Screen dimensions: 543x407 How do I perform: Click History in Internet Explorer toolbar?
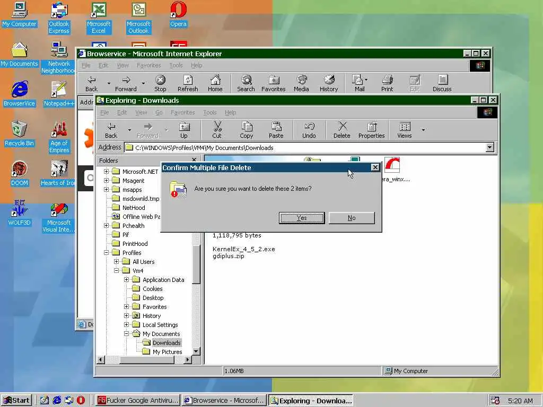tap(329, 84)
